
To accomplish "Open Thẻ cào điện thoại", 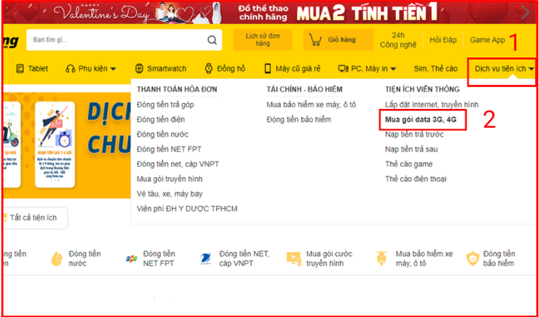I will click(x=416, y=179).
